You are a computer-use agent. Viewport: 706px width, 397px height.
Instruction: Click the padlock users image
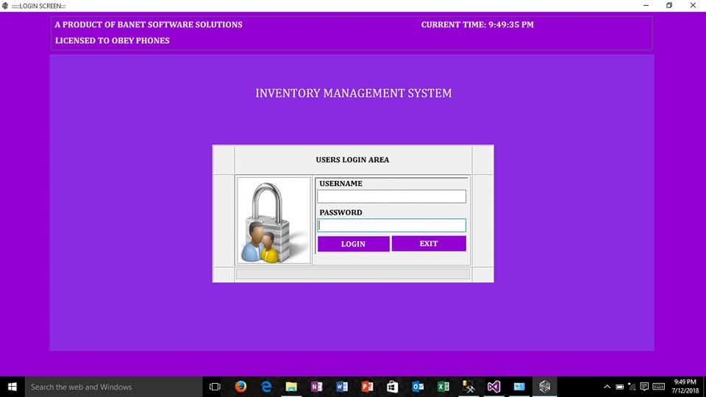[x=274, y=221]
